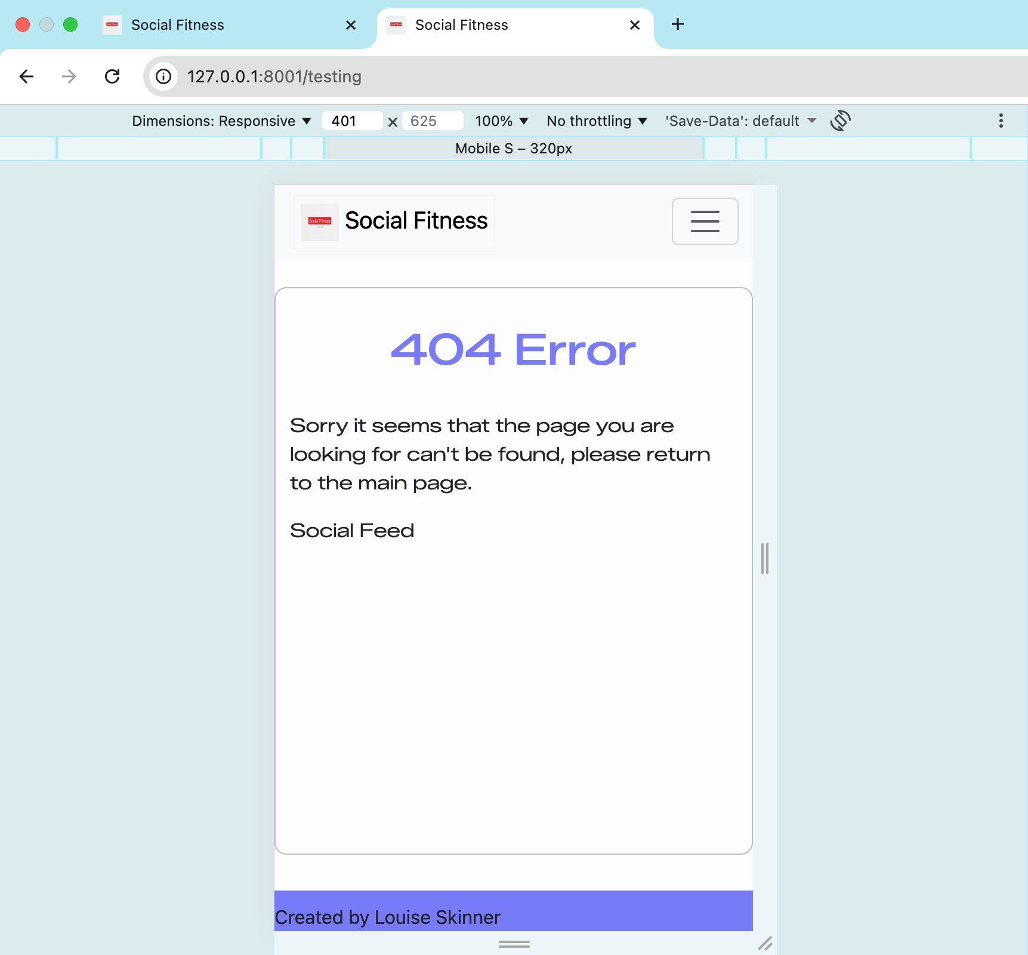Follow the Social Feed link
The image size is (1028, 955).
pos(352,530)
